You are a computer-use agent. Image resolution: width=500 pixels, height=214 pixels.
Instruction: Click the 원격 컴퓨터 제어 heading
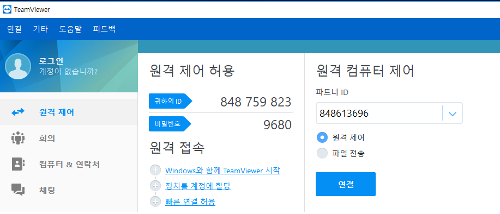365,71
